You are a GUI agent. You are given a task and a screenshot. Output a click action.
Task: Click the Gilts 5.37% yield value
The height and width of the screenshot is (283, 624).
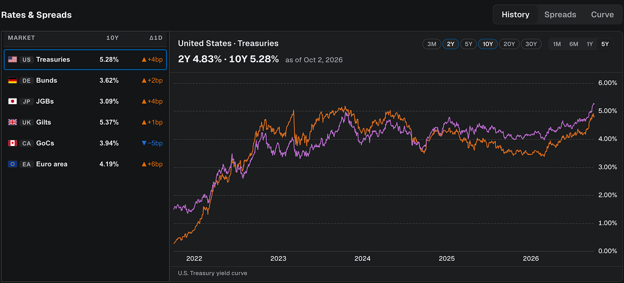(x=109, y=122)
